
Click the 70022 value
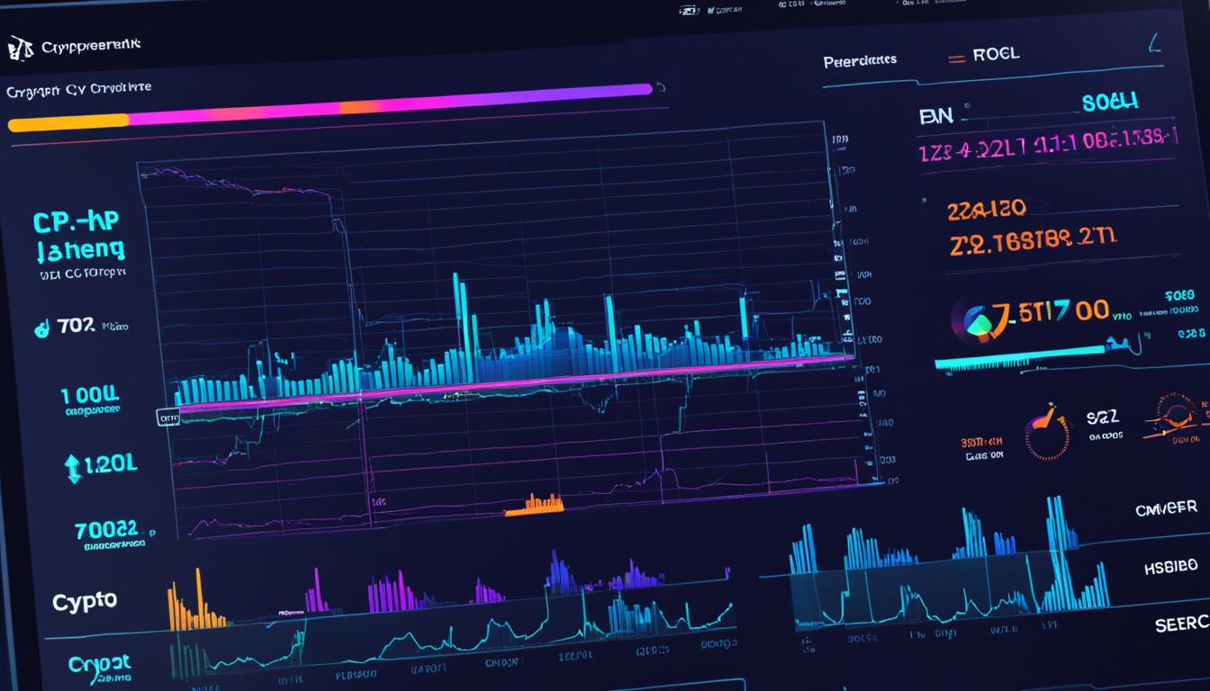click(105, 529)
